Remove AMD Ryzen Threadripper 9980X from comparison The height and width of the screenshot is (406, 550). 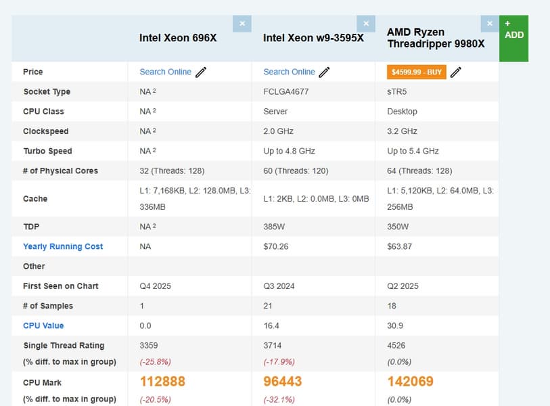(490, 24)
